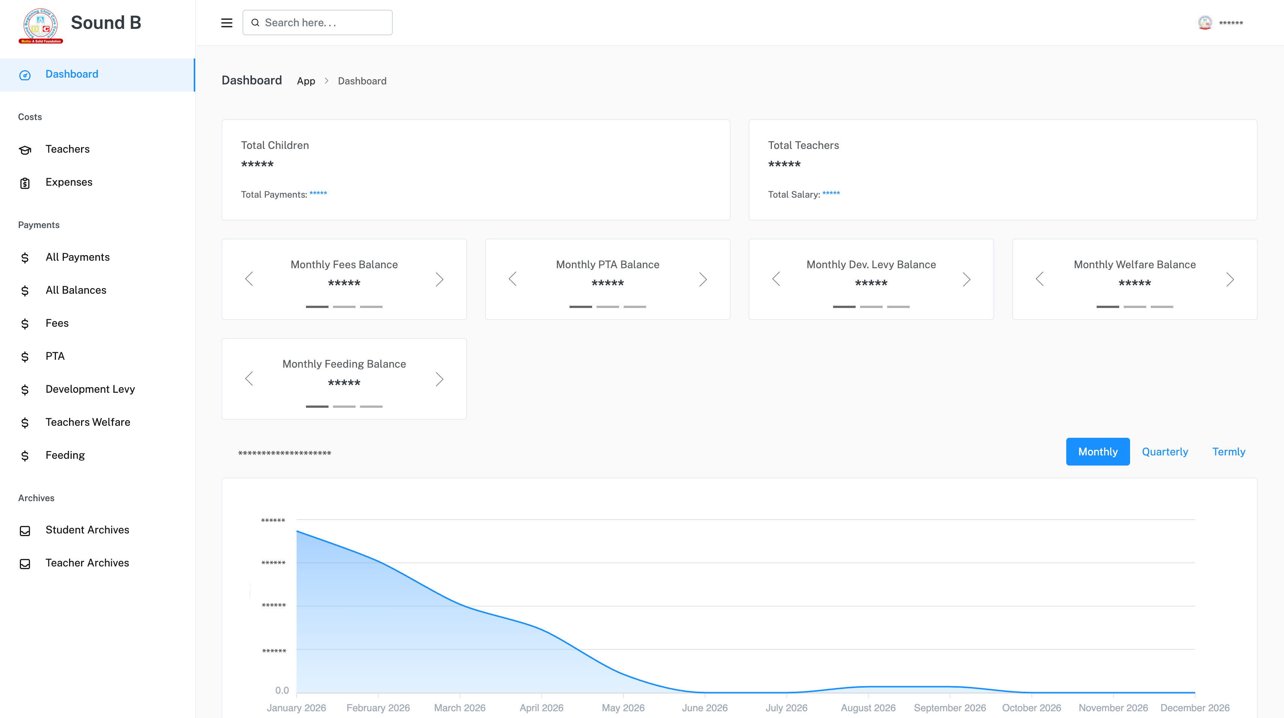
Task: Click the January 2026 axis label
Action: (296, 707)
